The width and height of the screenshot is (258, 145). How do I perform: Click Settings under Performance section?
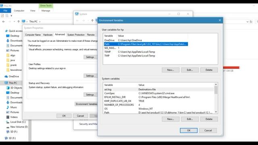[90, 57]
